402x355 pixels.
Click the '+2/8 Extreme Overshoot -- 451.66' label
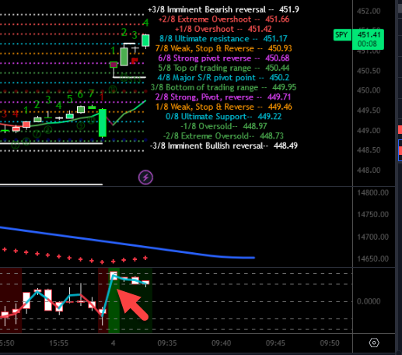click(x=224, y=19)
